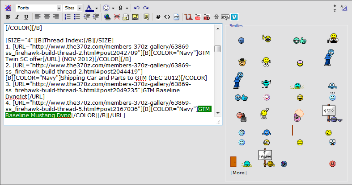Click the paperclip attachments icon
This screenshot has height=185, width=352.
(121, 8)
